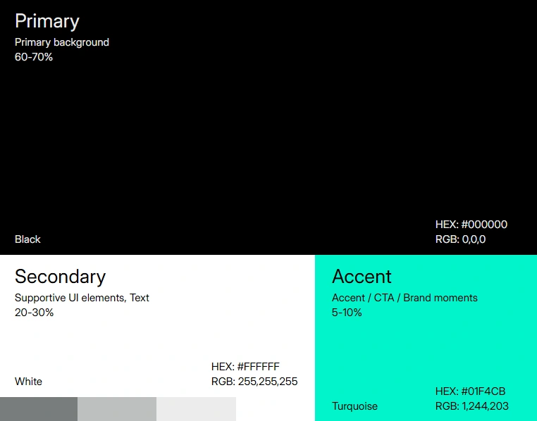Select the RGB 255,255,255 value
The height and width of the screenshot is (421, 537).
point(254,382)
